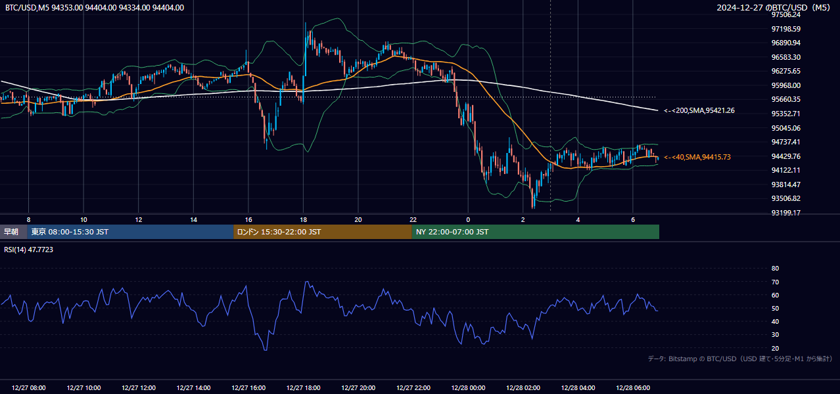Screen dimensions: 840x394
Task: Click hour label 12 under price chart
Action: click(139, 219)
